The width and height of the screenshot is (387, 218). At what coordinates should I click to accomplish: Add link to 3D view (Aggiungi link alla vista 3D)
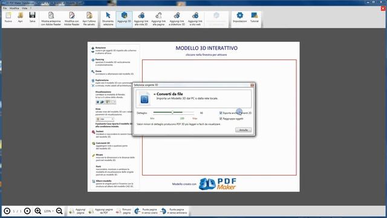pos(141,19)
